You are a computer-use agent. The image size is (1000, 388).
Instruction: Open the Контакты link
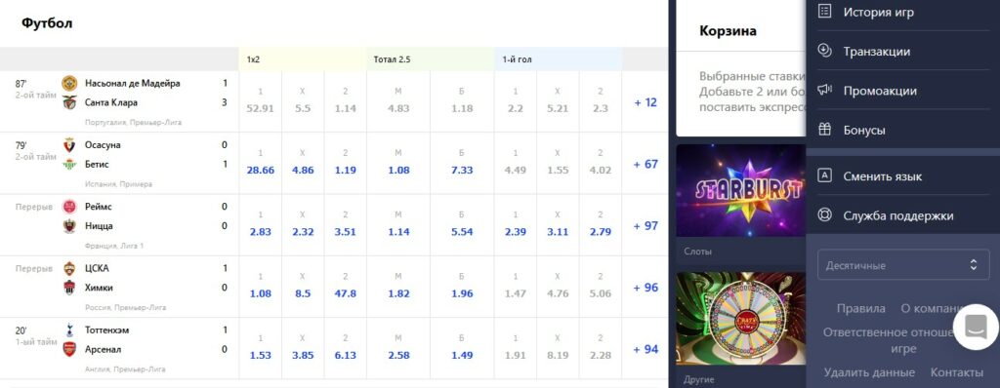click(x=957, y=372)
